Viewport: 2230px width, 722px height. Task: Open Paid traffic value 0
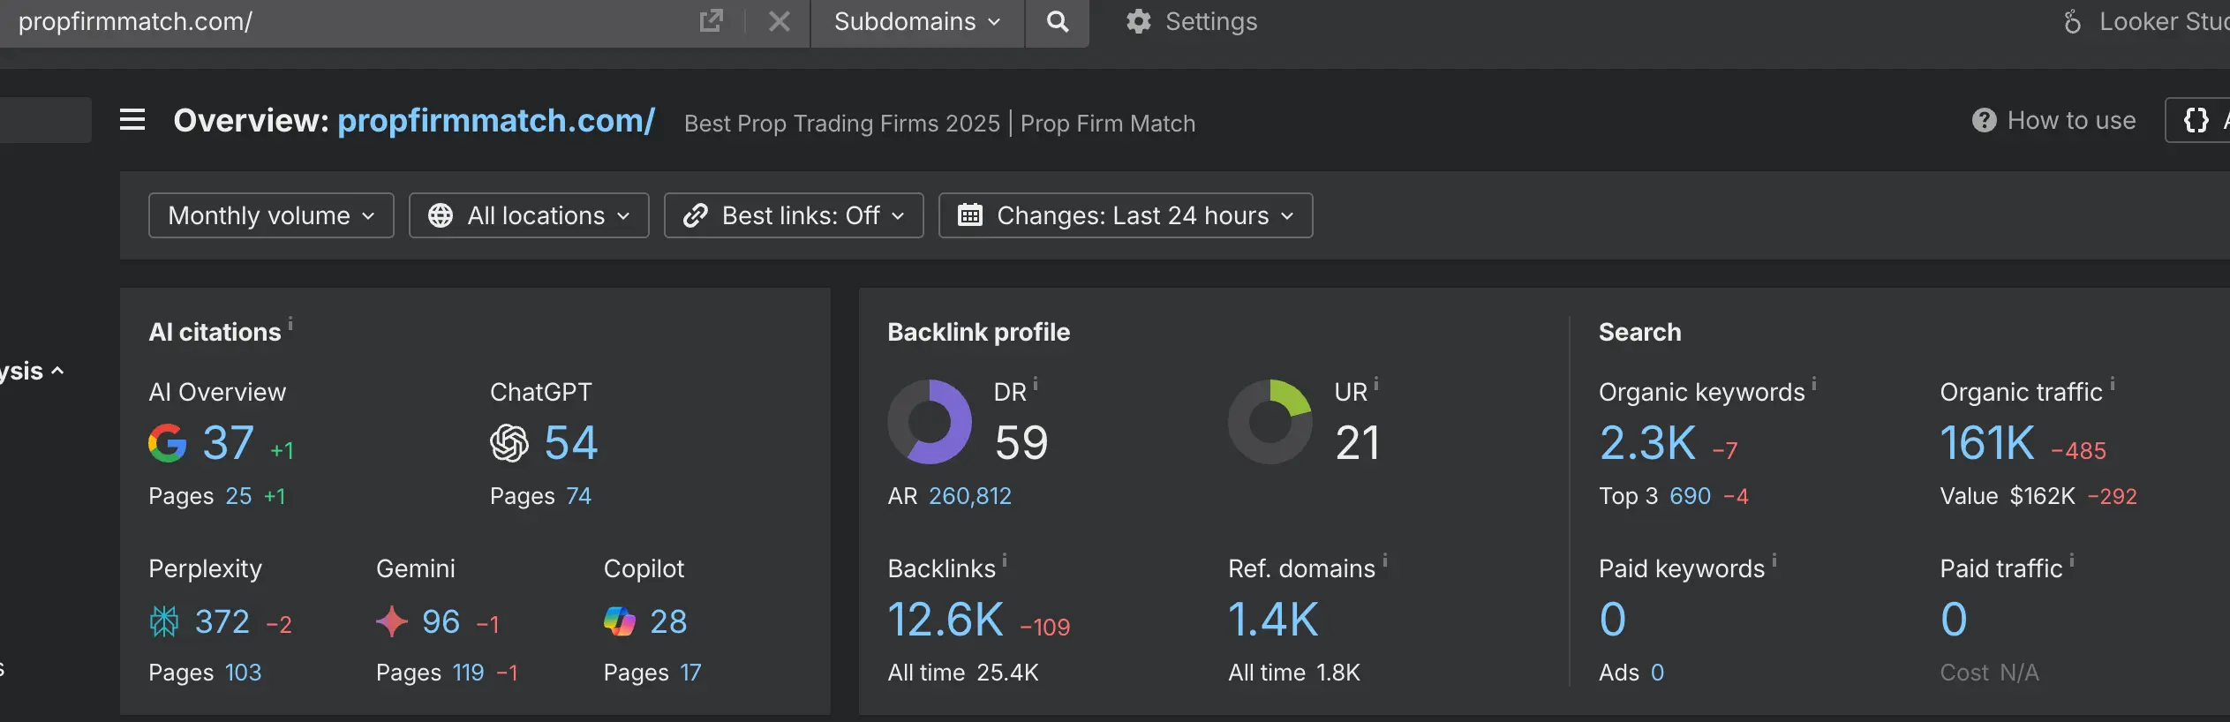click(1954, 620)
